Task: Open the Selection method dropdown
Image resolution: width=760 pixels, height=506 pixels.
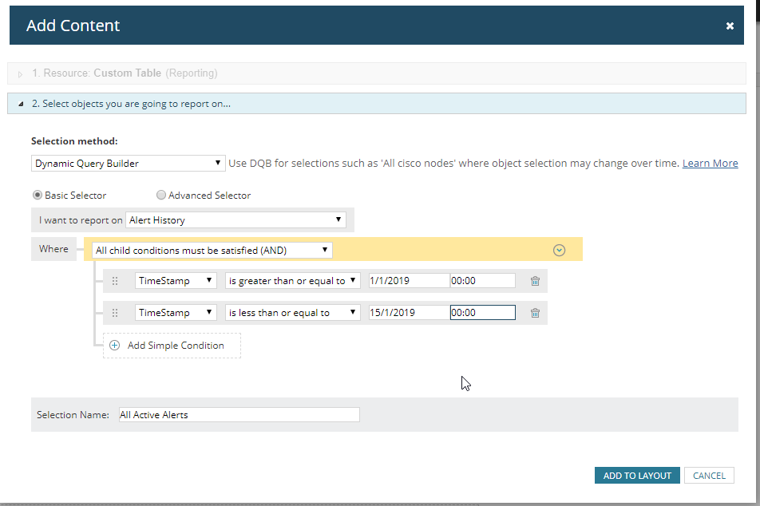Action: [128, 163]
